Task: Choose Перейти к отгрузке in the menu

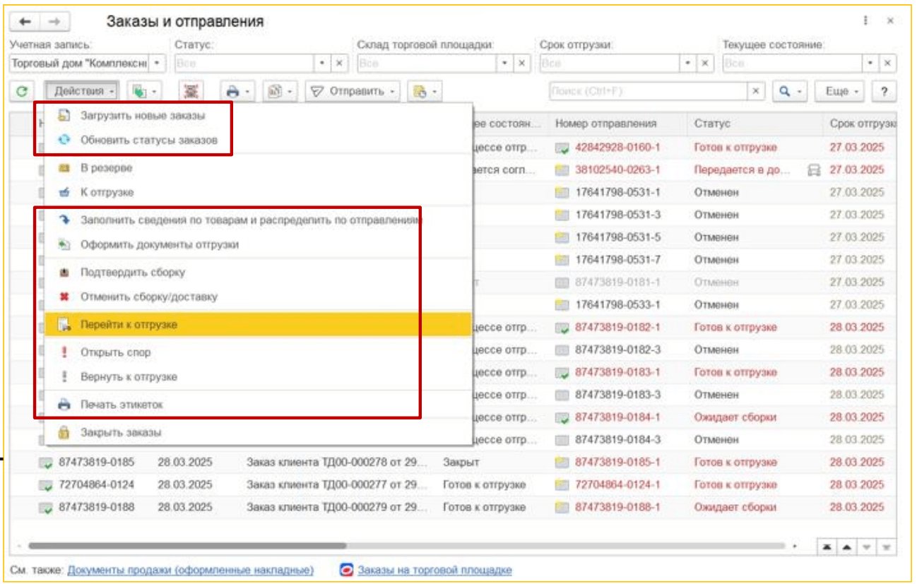Action: point(128,325)
